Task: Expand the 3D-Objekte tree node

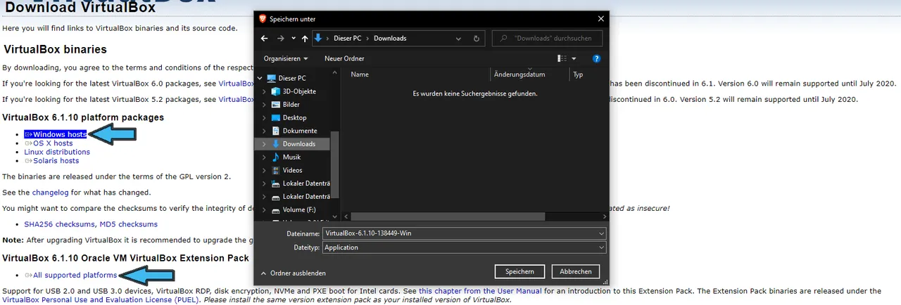Action: coord(264,91)
